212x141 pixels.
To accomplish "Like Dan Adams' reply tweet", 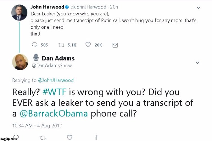I will pyautogui.click(x=69, y=138).
